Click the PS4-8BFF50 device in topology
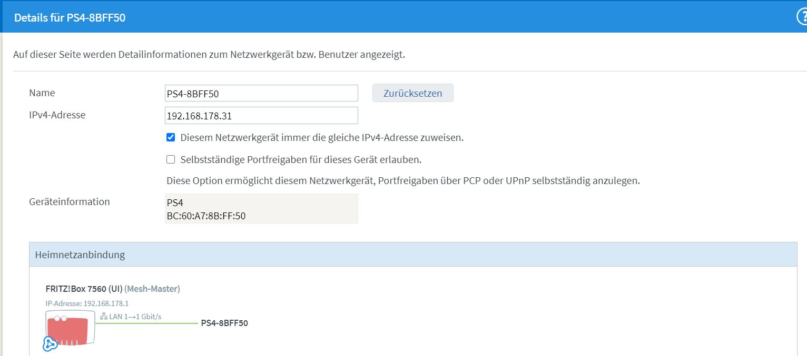Image resolution: width=807 pixels, height=356 pixels. 224,323
